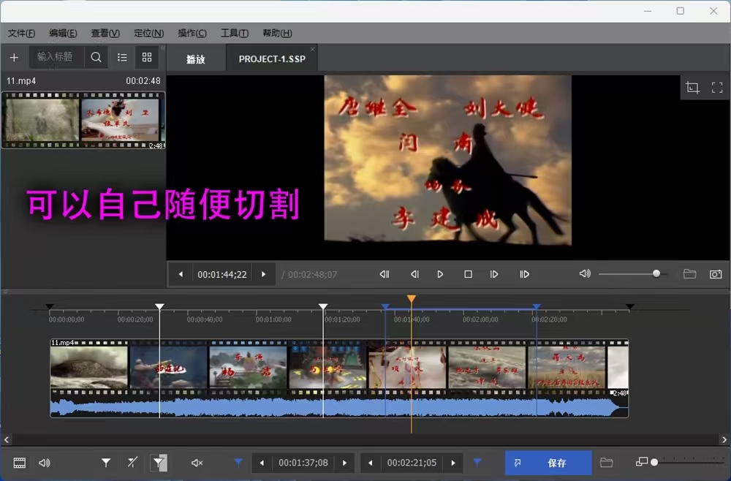Image resolution: width=731 pixels, height=481 pixels.
Task: Click the silence audio icon
Action: pos(197,463)
